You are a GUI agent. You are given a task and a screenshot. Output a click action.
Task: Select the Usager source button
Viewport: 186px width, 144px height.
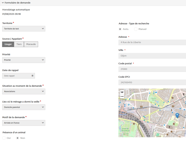point(8,44)
